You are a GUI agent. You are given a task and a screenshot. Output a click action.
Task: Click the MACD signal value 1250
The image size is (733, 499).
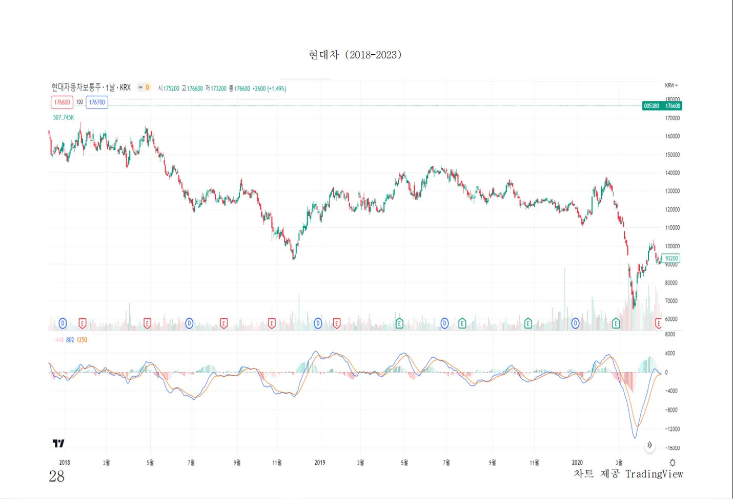pyautogui.click(x=82, y=340)
